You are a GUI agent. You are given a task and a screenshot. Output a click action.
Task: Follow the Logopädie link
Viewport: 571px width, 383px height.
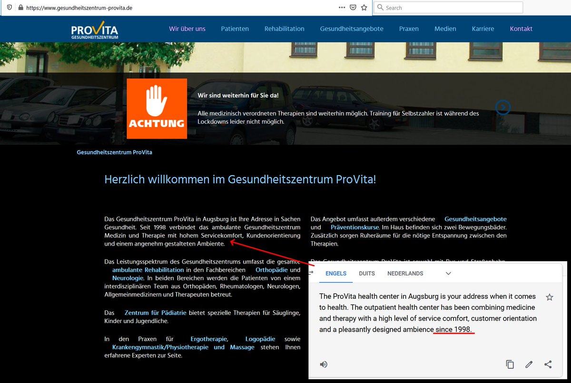260,339
